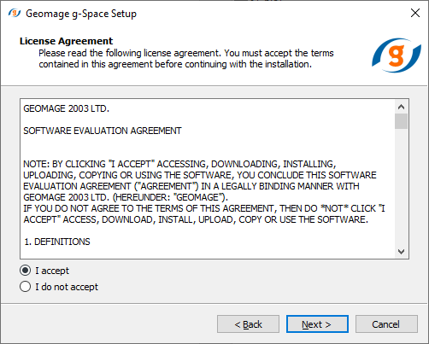The width and height of the screenshot is (429, 344).
Task: Click the "License Agreement" bold header
Action: coord(66,41)
